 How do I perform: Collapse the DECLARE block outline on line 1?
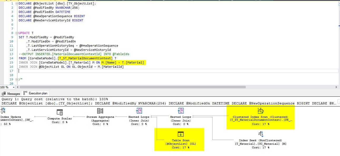point(16,3)
